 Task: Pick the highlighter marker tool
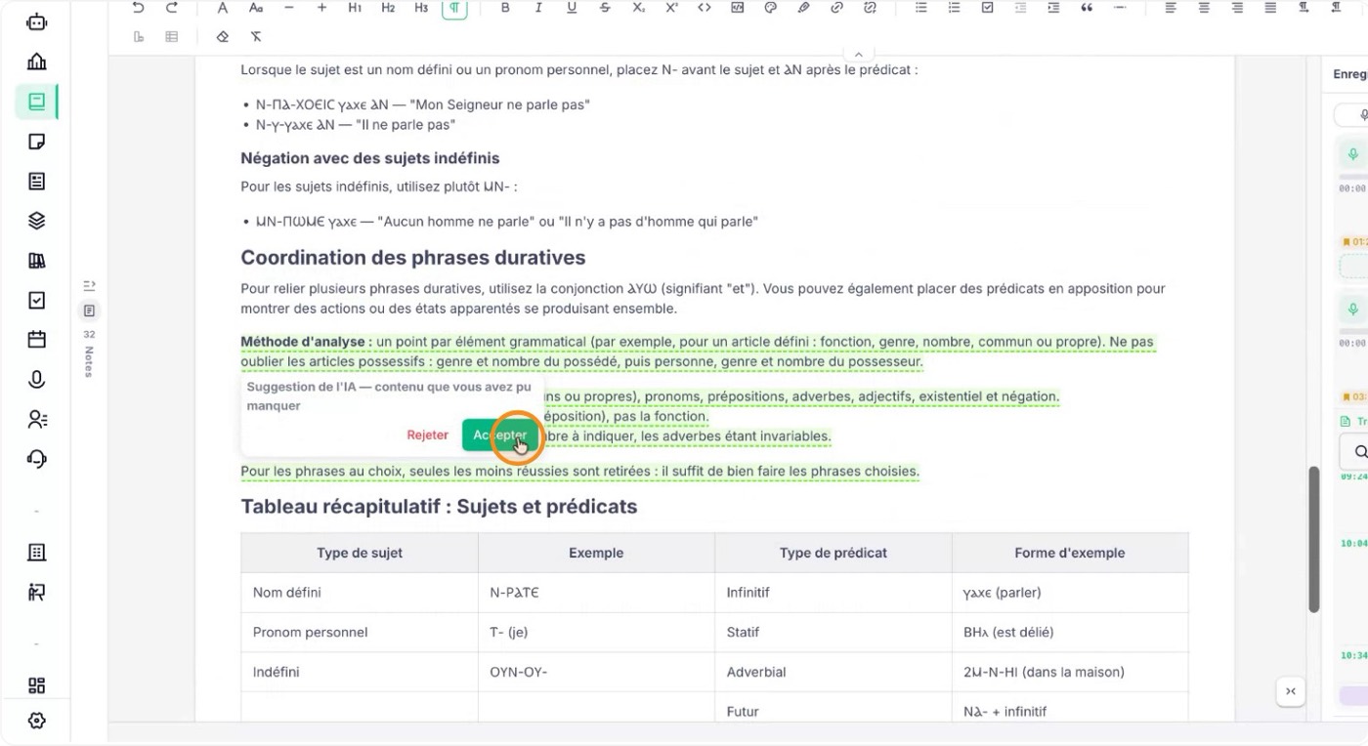tap(803, 8)
